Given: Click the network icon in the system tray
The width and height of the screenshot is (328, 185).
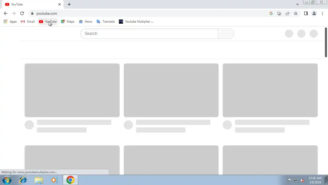Looking at the screenshot, I should pyautogui.click(x=296, y=180).
